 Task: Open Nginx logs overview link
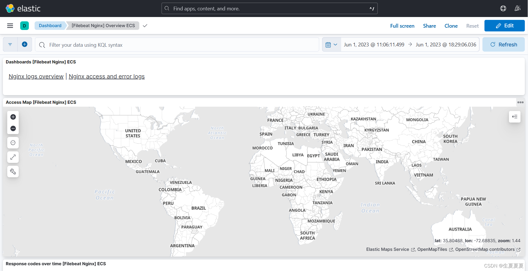point(36,76)
